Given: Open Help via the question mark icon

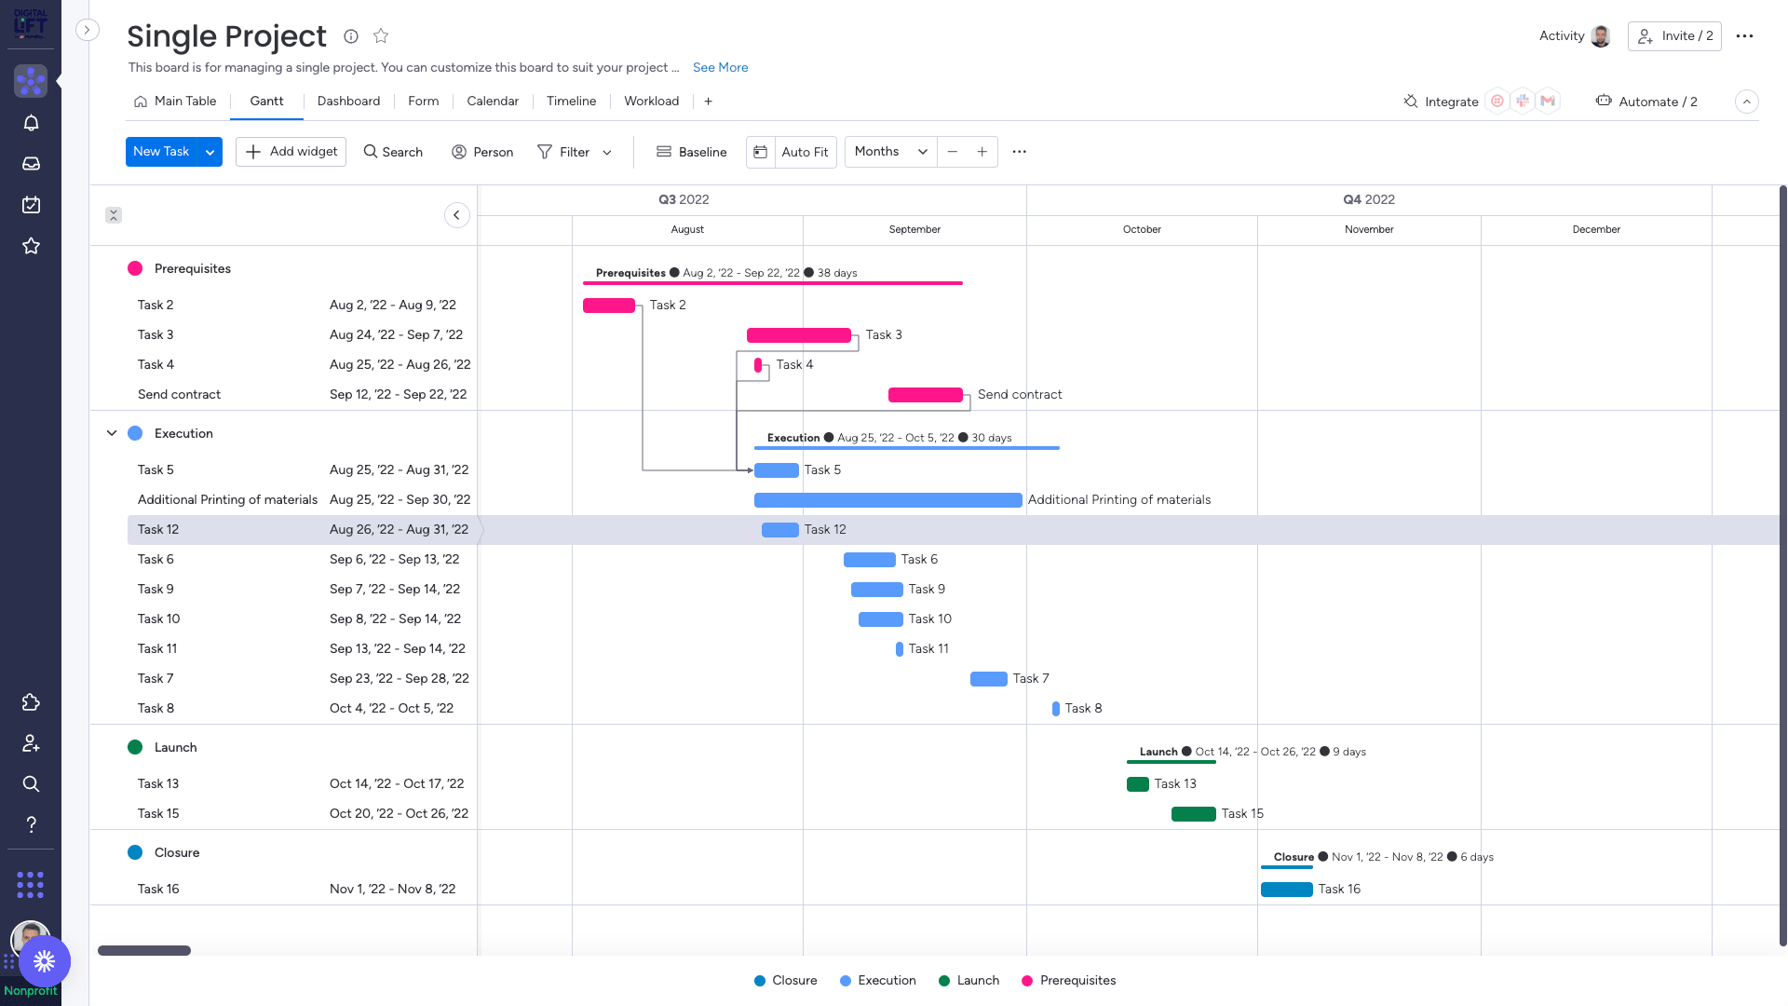Looking at the screenshot, I should (31, 824).
